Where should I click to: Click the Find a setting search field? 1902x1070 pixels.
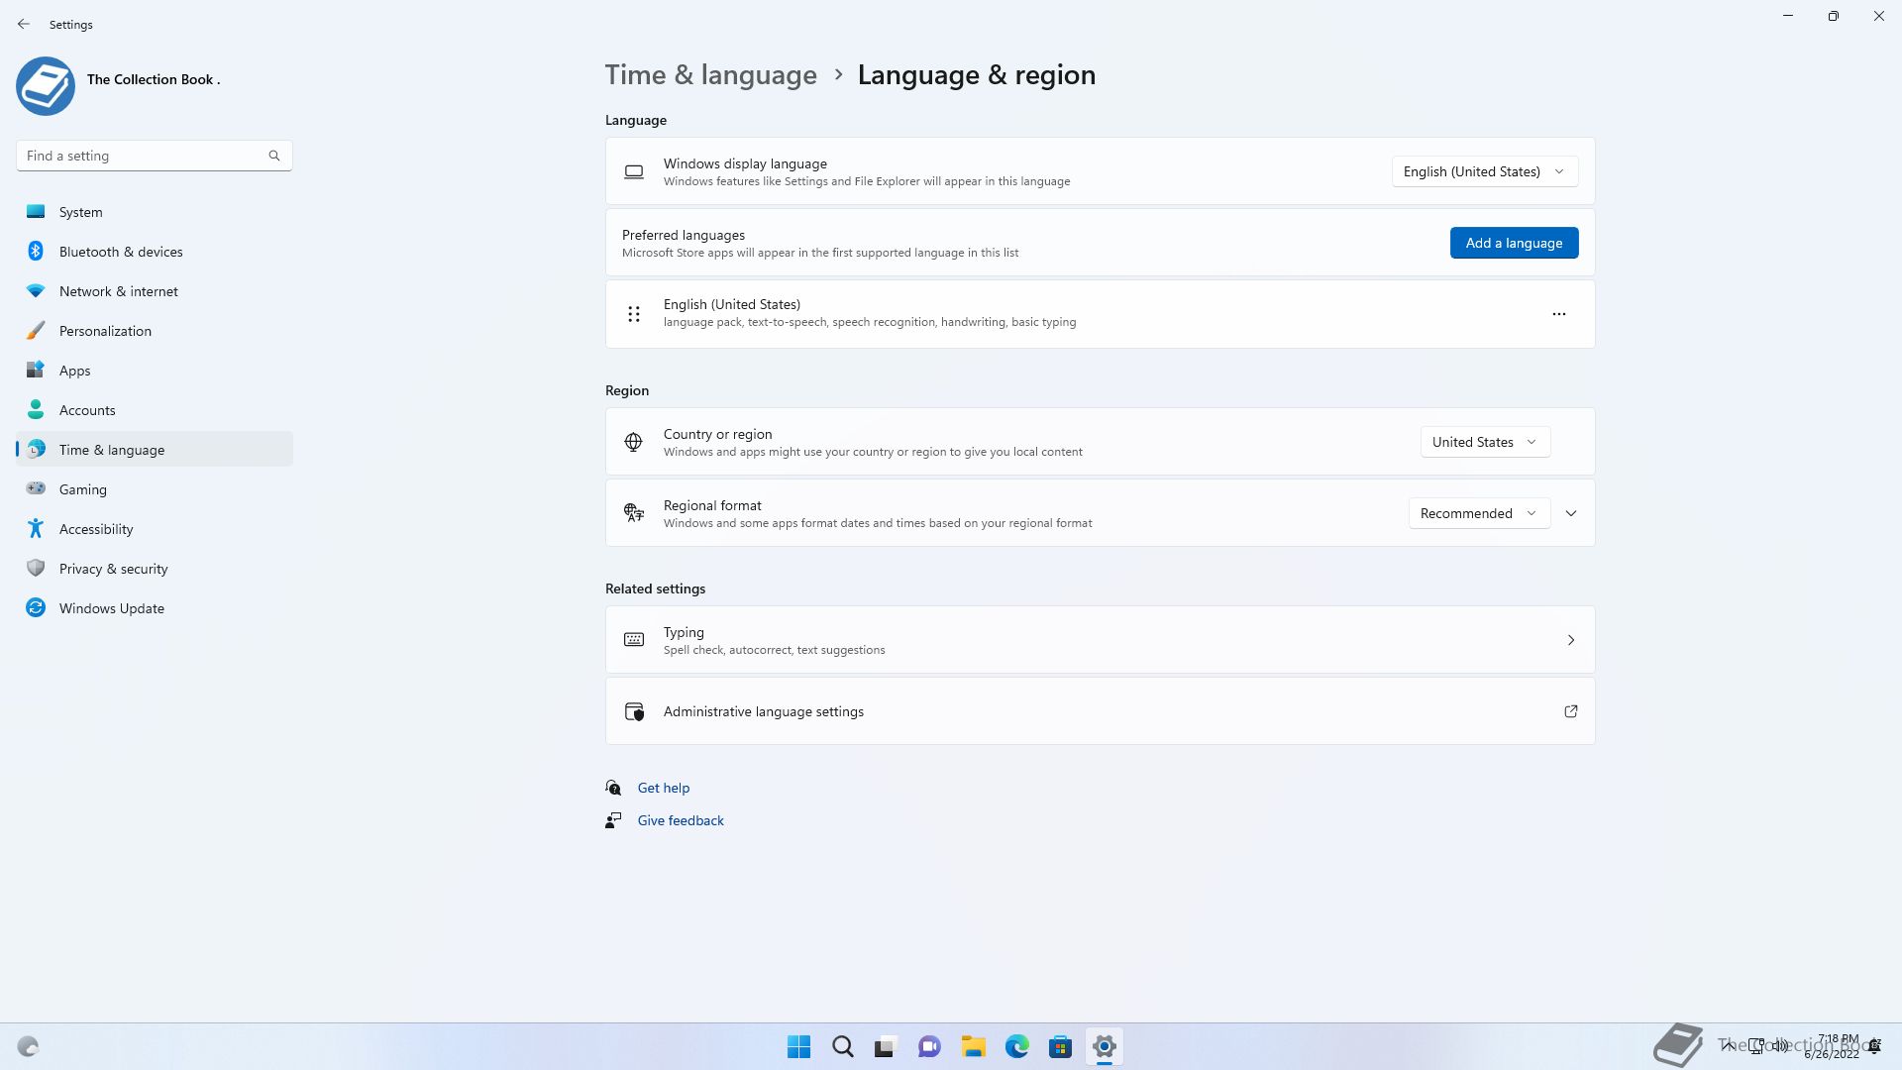pyautogui.click(x=139, y=156)
